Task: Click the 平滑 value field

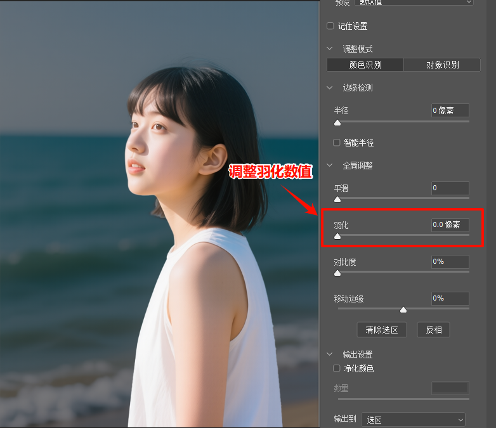Action: 450,188
